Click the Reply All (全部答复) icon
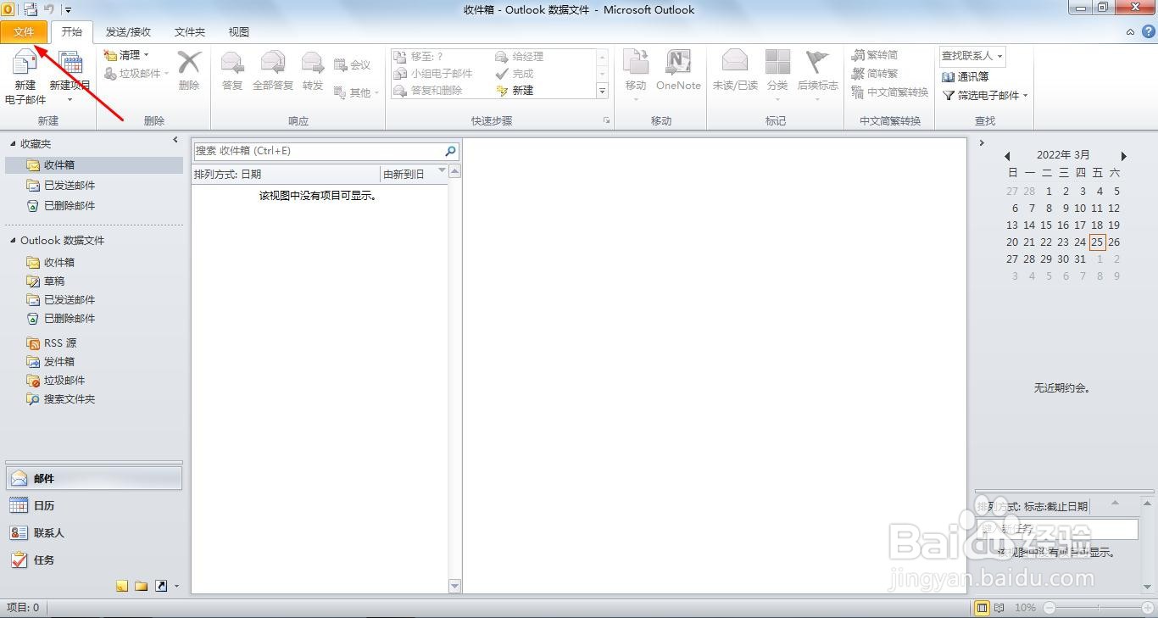This screenshot has width=1158, height=618. (x=273, y=63)
